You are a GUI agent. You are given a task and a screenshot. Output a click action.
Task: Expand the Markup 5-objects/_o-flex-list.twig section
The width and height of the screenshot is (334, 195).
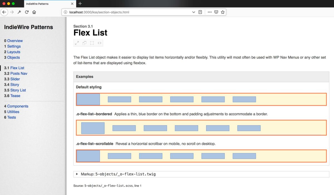point(201,174)
